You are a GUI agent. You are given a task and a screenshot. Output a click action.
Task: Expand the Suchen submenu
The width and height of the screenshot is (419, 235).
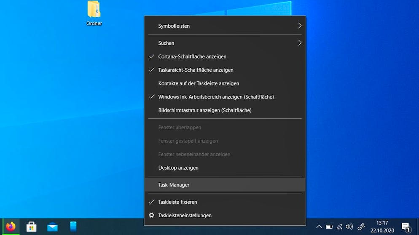[x=225, y=43]
